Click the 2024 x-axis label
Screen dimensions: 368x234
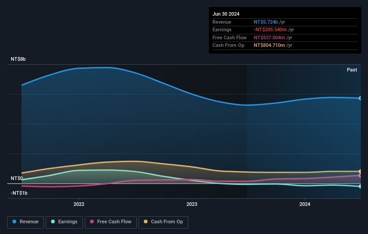point(305,204)
